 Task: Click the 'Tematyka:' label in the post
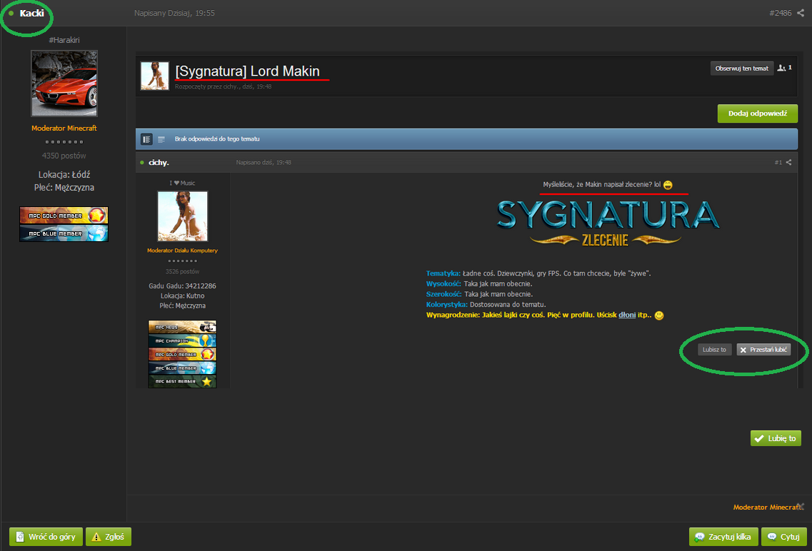pyautogui.click(x=443, y=273)
